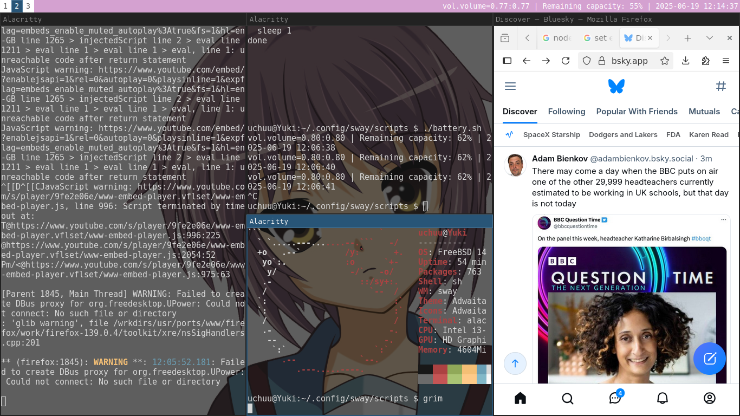Close the active Bluesky tab
This screenshot has height=416, width=740.
(x=650, y=38)
